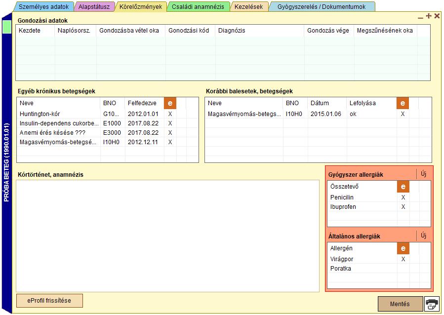Select the Huntington-kór disease name
444x315 pixels.
pos(40,114)
